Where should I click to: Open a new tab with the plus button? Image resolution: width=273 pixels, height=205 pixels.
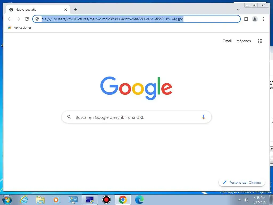[x=75, y=10]
